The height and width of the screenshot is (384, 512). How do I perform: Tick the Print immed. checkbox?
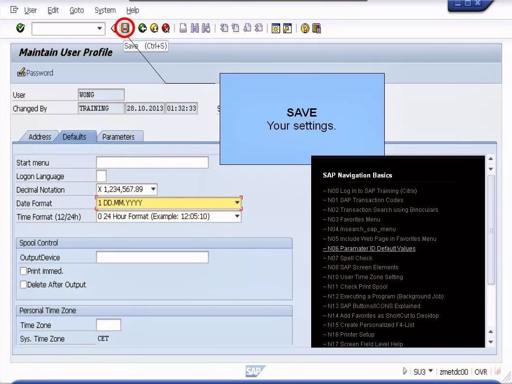(23, 271)
